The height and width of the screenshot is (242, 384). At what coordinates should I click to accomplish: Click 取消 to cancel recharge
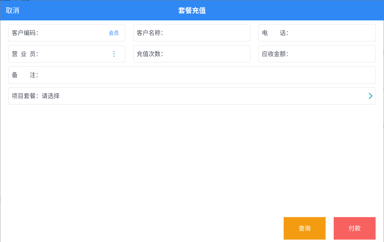point(13,11)
